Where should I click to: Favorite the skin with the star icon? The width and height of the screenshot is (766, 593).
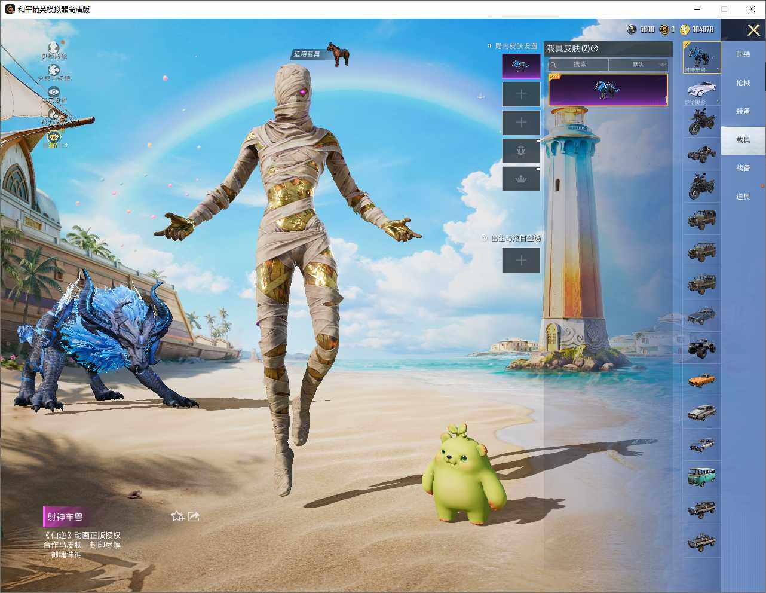177,516
